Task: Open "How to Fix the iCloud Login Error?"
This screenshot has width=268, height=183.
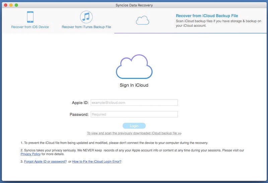Action: tap(97, 162)
